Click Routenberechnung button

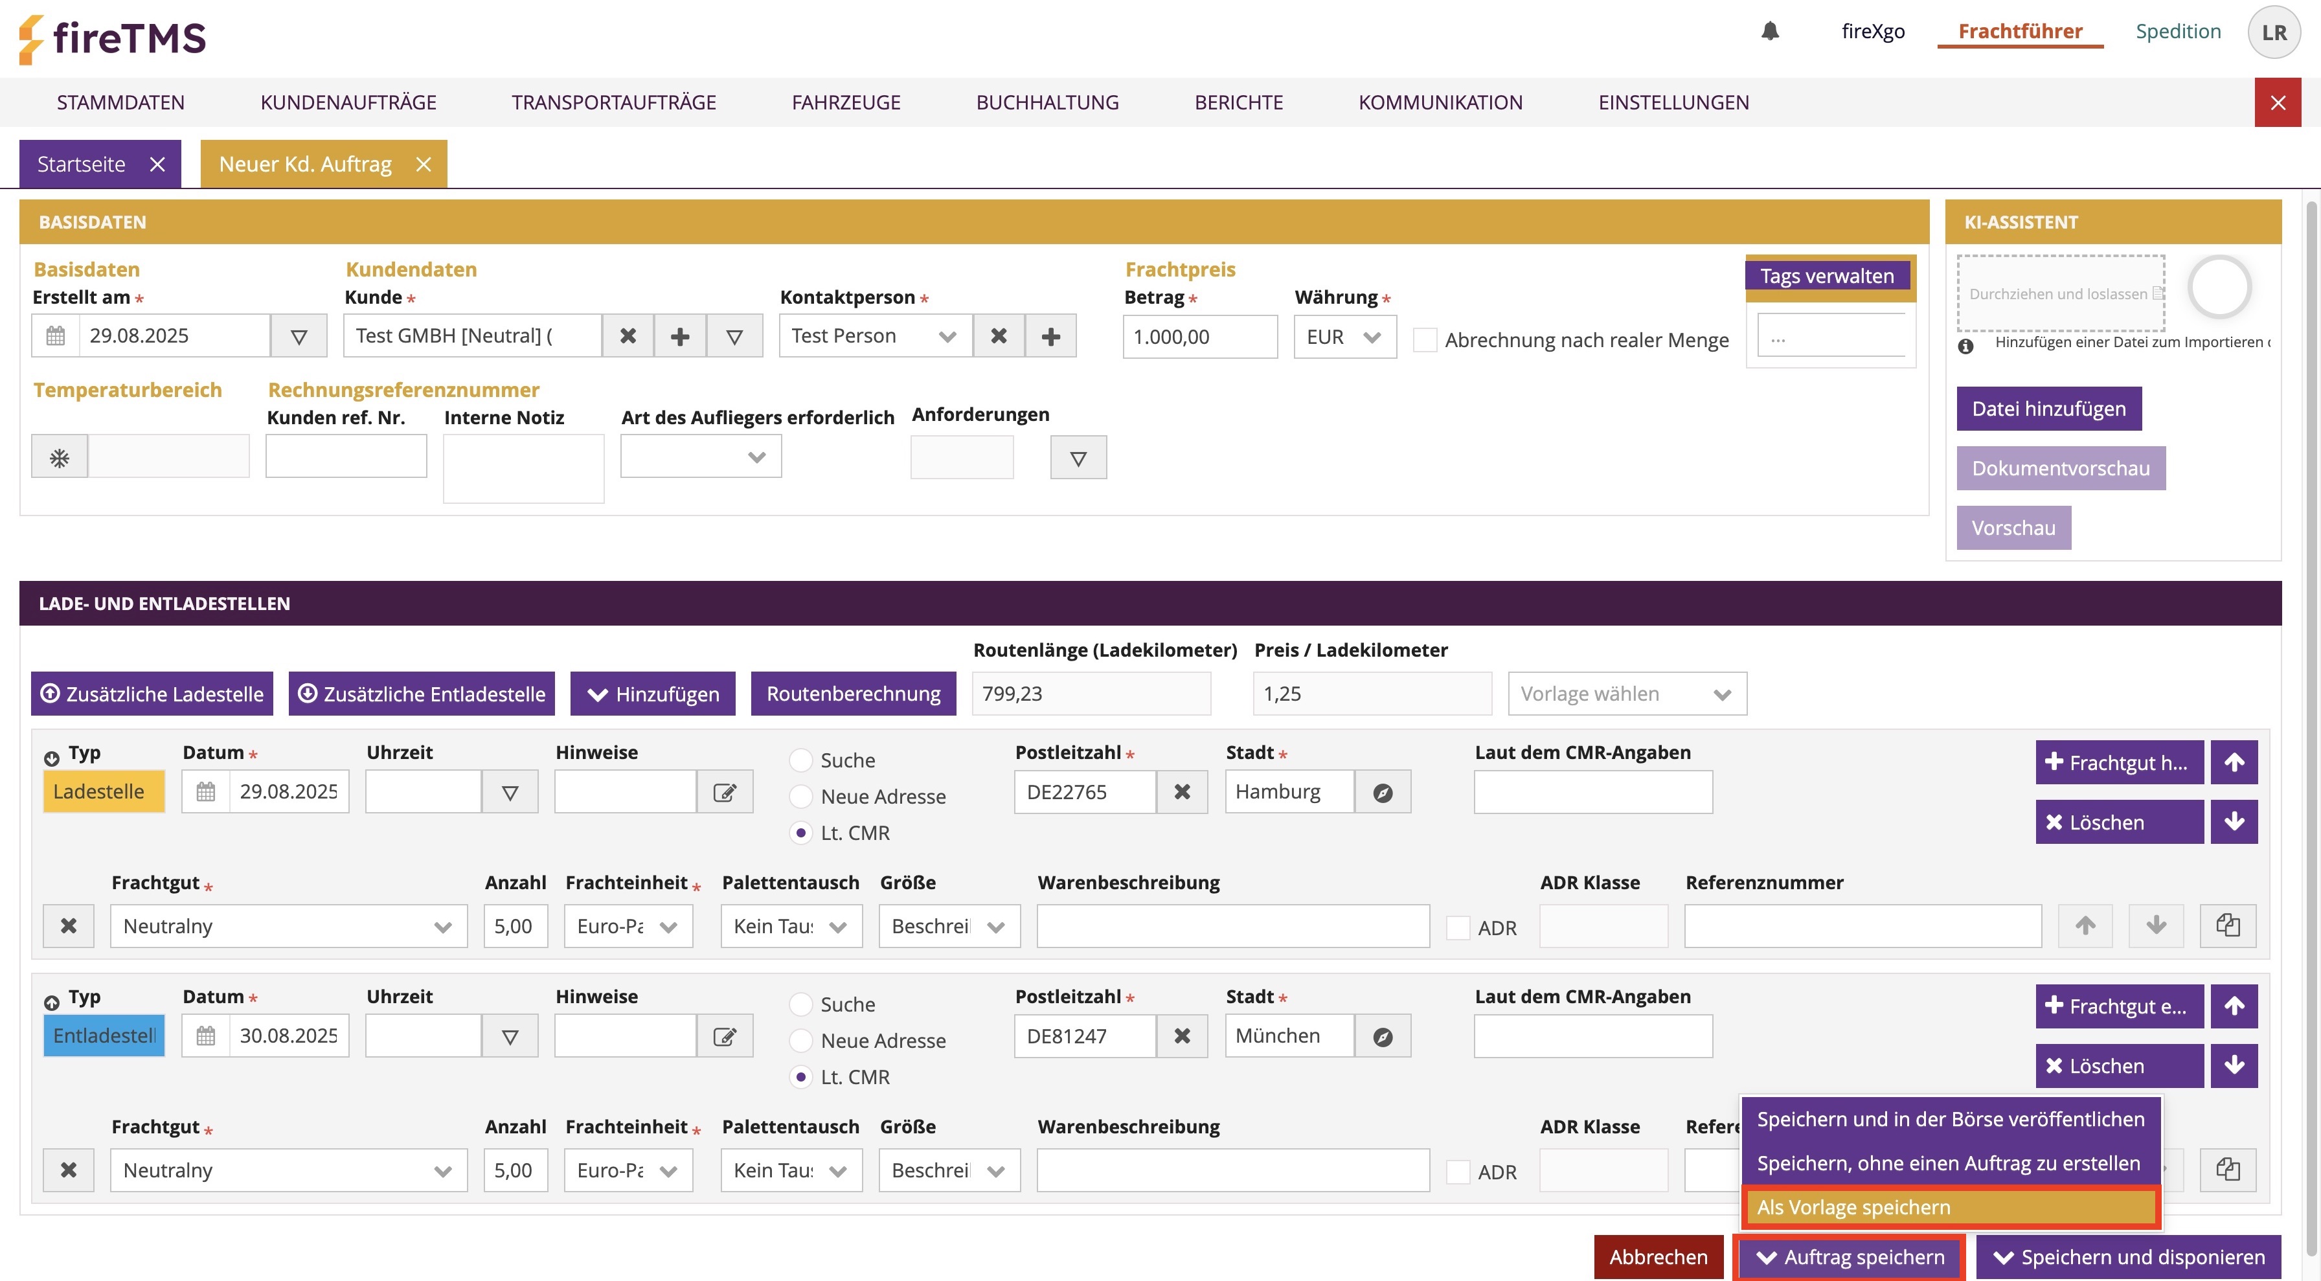click(x=854, y=694)
